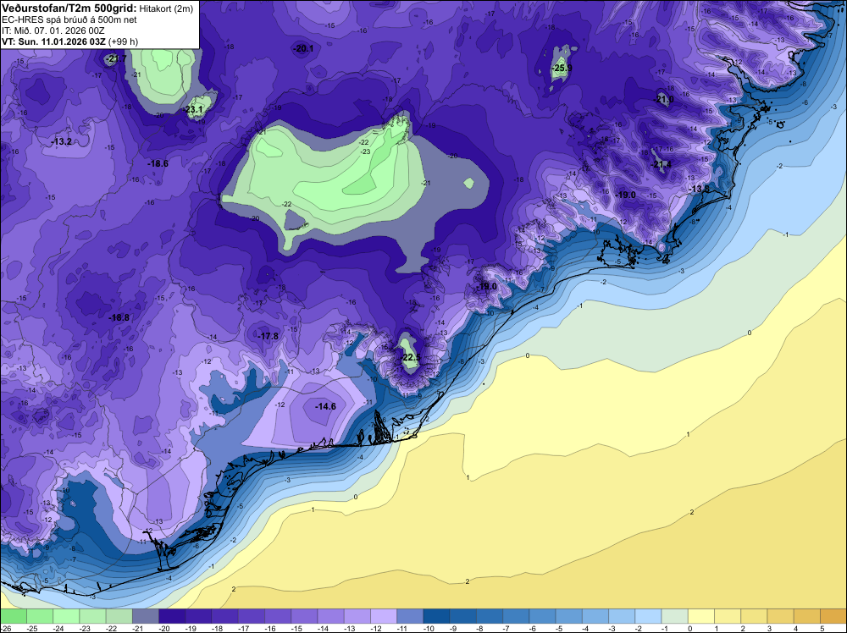Select the mid-blue legend swatch starting at -6
Viewport: 847px width, 633px height.
(x=542, y=616)
